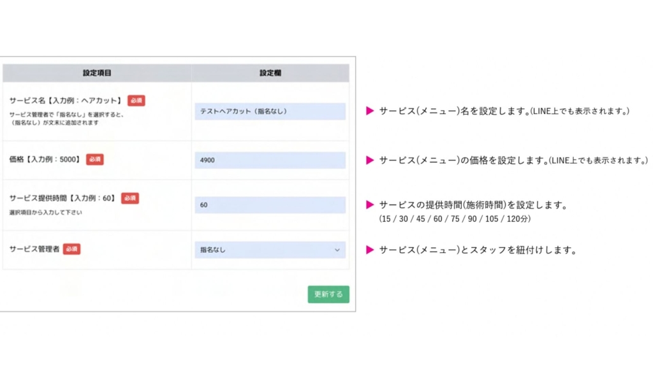Click the 設定項目 column header

pos(97,73)
